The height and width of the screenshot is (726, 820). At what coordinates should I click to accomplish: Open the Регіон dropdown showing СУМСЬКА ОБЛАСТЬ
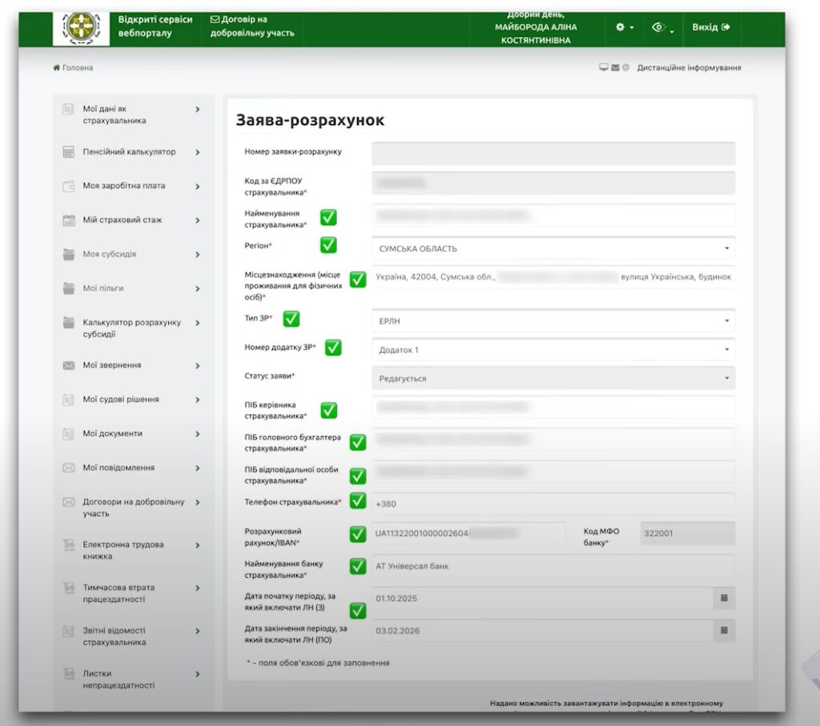[x=553, y=248]
